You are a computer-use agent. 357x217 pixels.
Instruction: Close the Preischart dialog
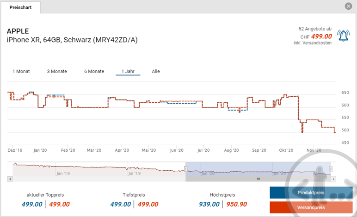[x=348, y=6]
